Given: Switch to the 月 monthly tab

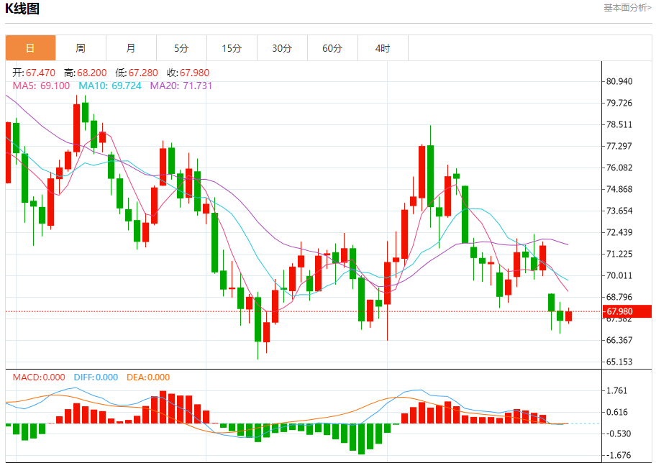Looking at the screenshot, I should point(131,48).
